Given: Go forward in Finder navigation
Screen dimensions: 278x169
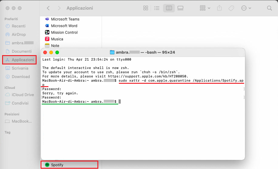Looking at the screenshot, I should pyautogui.click(x=59, y=8).
